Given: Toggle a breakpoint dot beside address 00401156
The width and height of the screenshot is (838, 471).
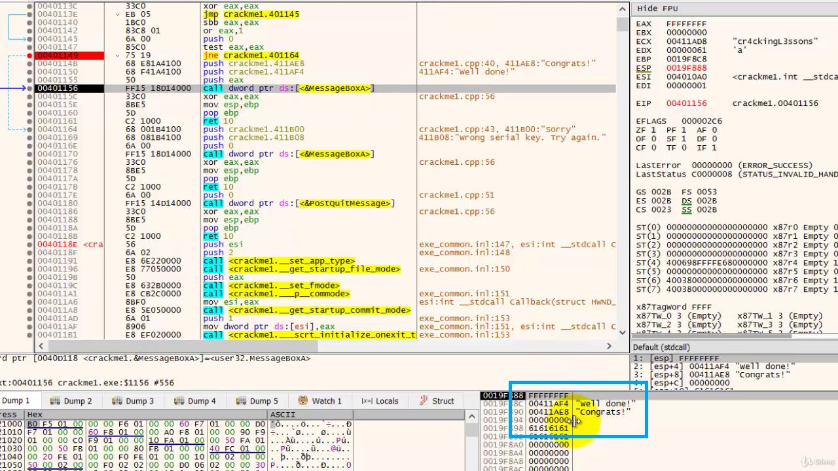Looking at the screenshot, I should [29, 88].
